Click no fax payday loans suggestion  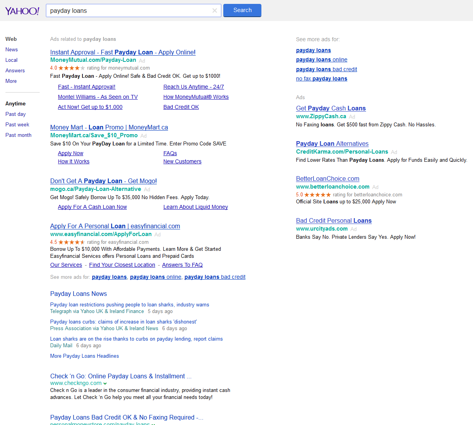pos(322,79)
